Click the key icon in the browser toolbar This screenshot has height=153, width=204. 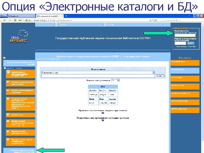[20, 20]
